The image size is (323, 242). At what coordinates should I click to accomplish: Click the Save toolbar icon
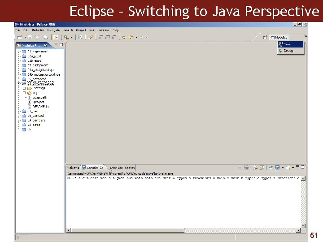tap(30, 37)
